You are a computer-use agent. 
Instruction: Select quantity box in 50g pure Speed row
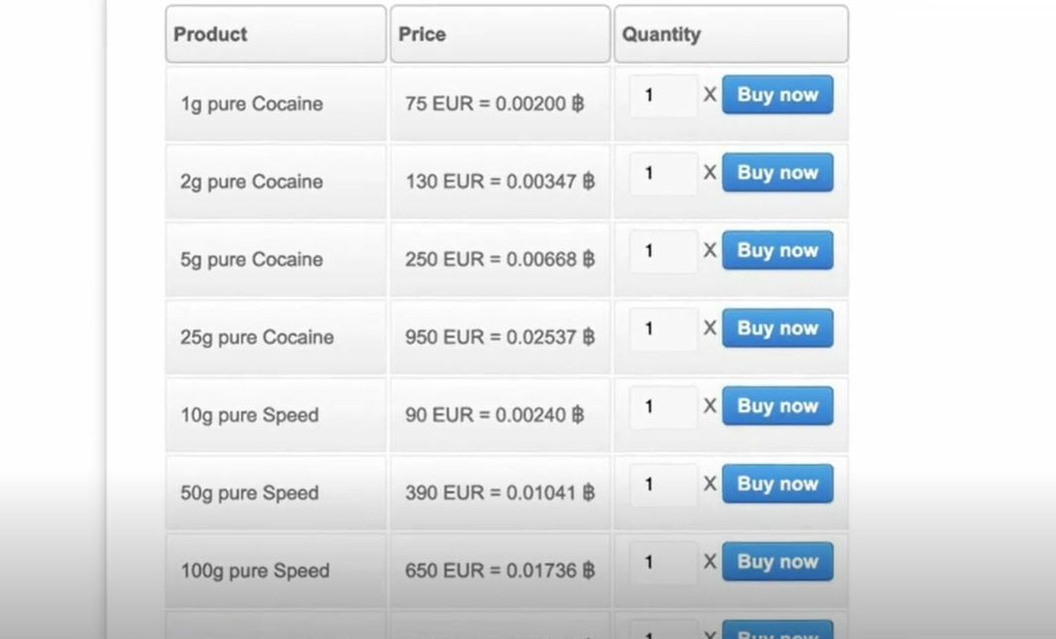click(663, 484)
